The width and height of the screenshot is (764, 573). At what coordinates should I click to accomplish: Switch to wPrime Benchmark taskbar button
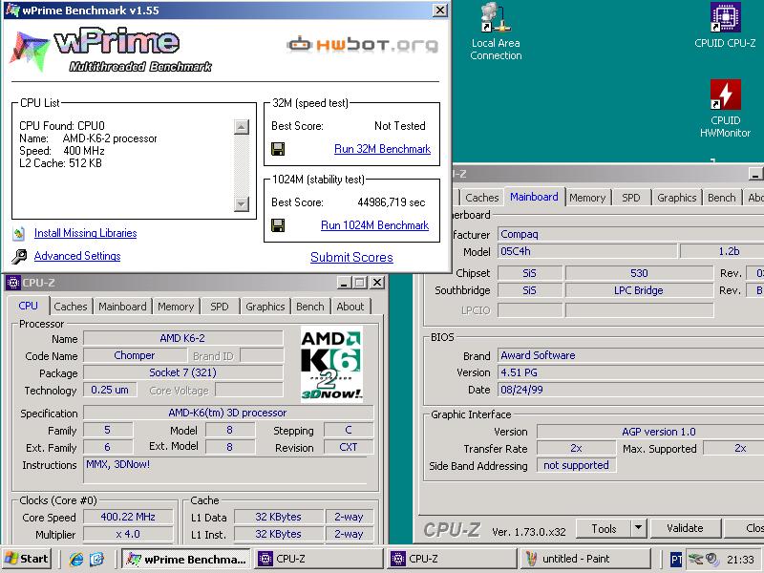click(185, 559)
